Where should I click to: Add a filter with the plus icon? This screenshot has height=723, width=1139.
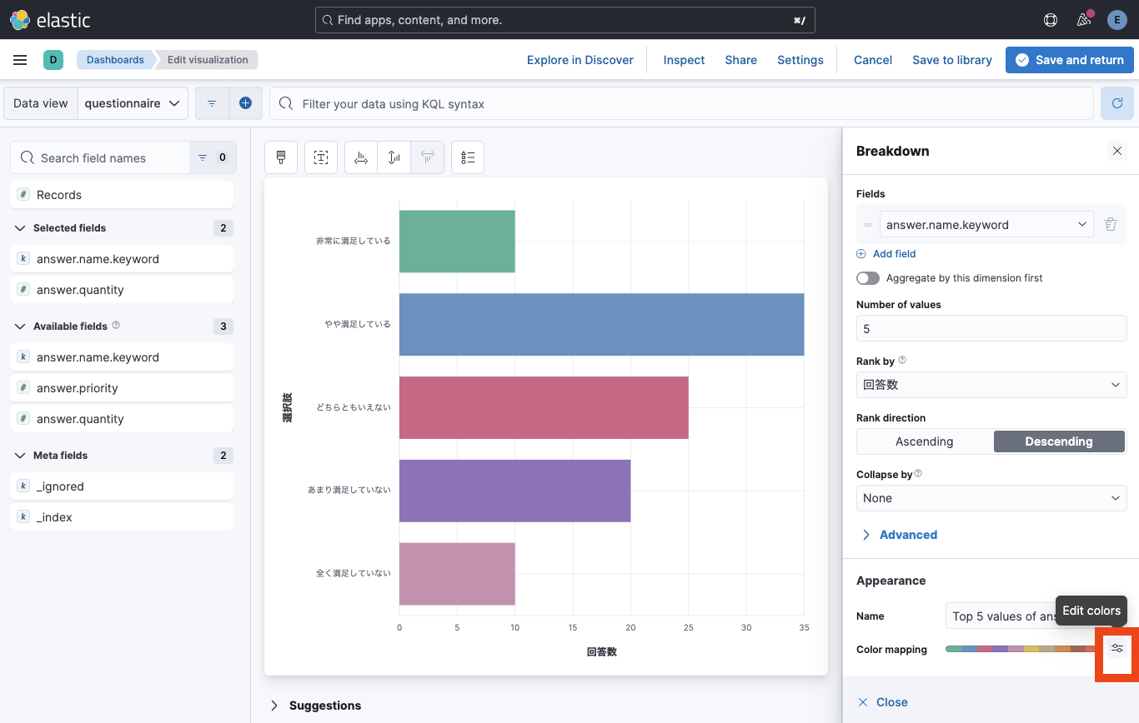(x=245, y=103)
